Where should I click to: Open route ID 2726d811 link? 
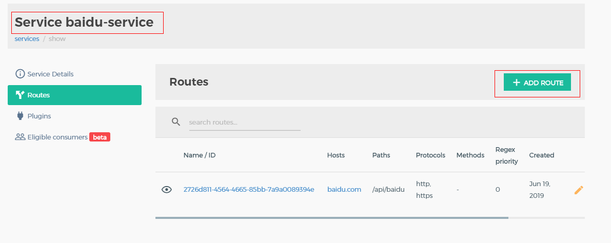249,190
